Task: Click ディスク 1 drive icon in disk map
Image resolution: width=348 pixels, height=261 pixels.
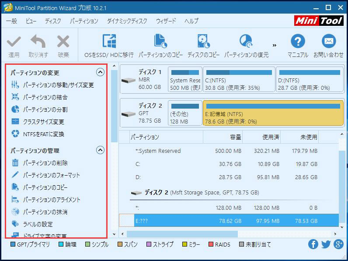Action: (129, 80)
